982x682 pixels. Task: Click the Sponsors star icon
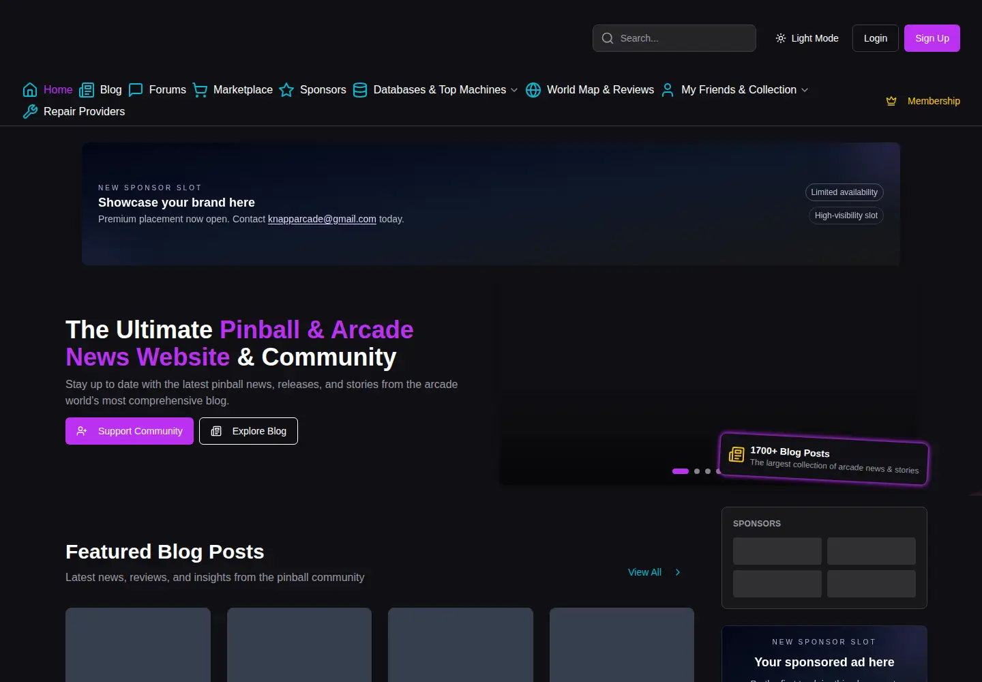tap(286, 90)
